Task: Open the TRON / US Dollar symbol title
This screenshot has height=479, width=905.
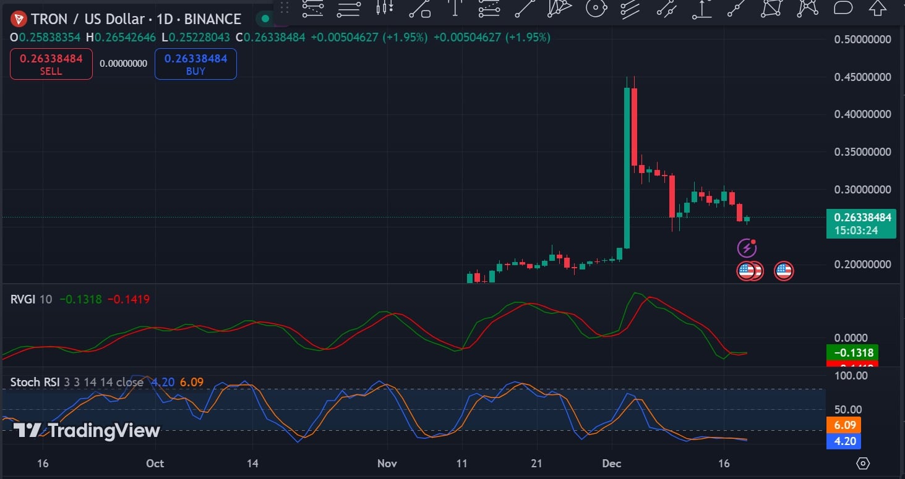Action: point(136,19)
